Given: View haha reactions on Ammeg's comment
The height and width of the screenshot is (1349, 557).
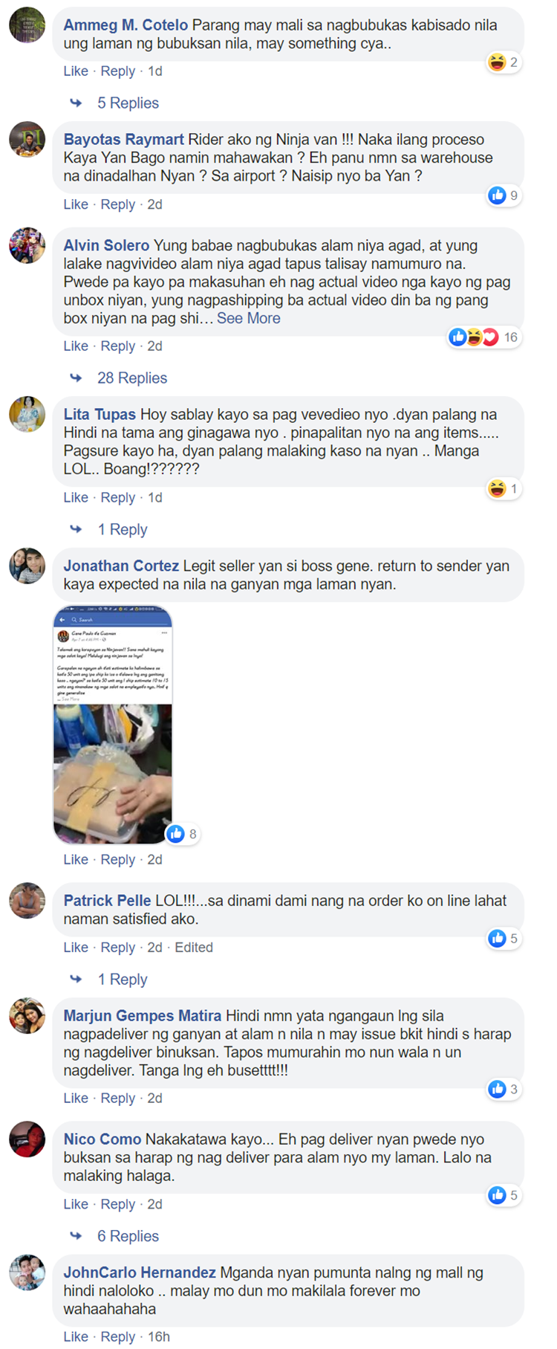Looking at the screenshot, I should point(504,62).
